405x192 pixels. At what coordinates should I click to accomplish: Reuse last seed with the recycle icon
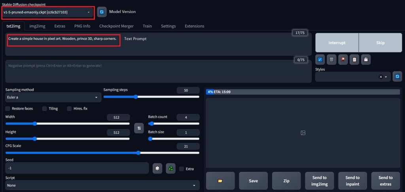click(170, 169)
